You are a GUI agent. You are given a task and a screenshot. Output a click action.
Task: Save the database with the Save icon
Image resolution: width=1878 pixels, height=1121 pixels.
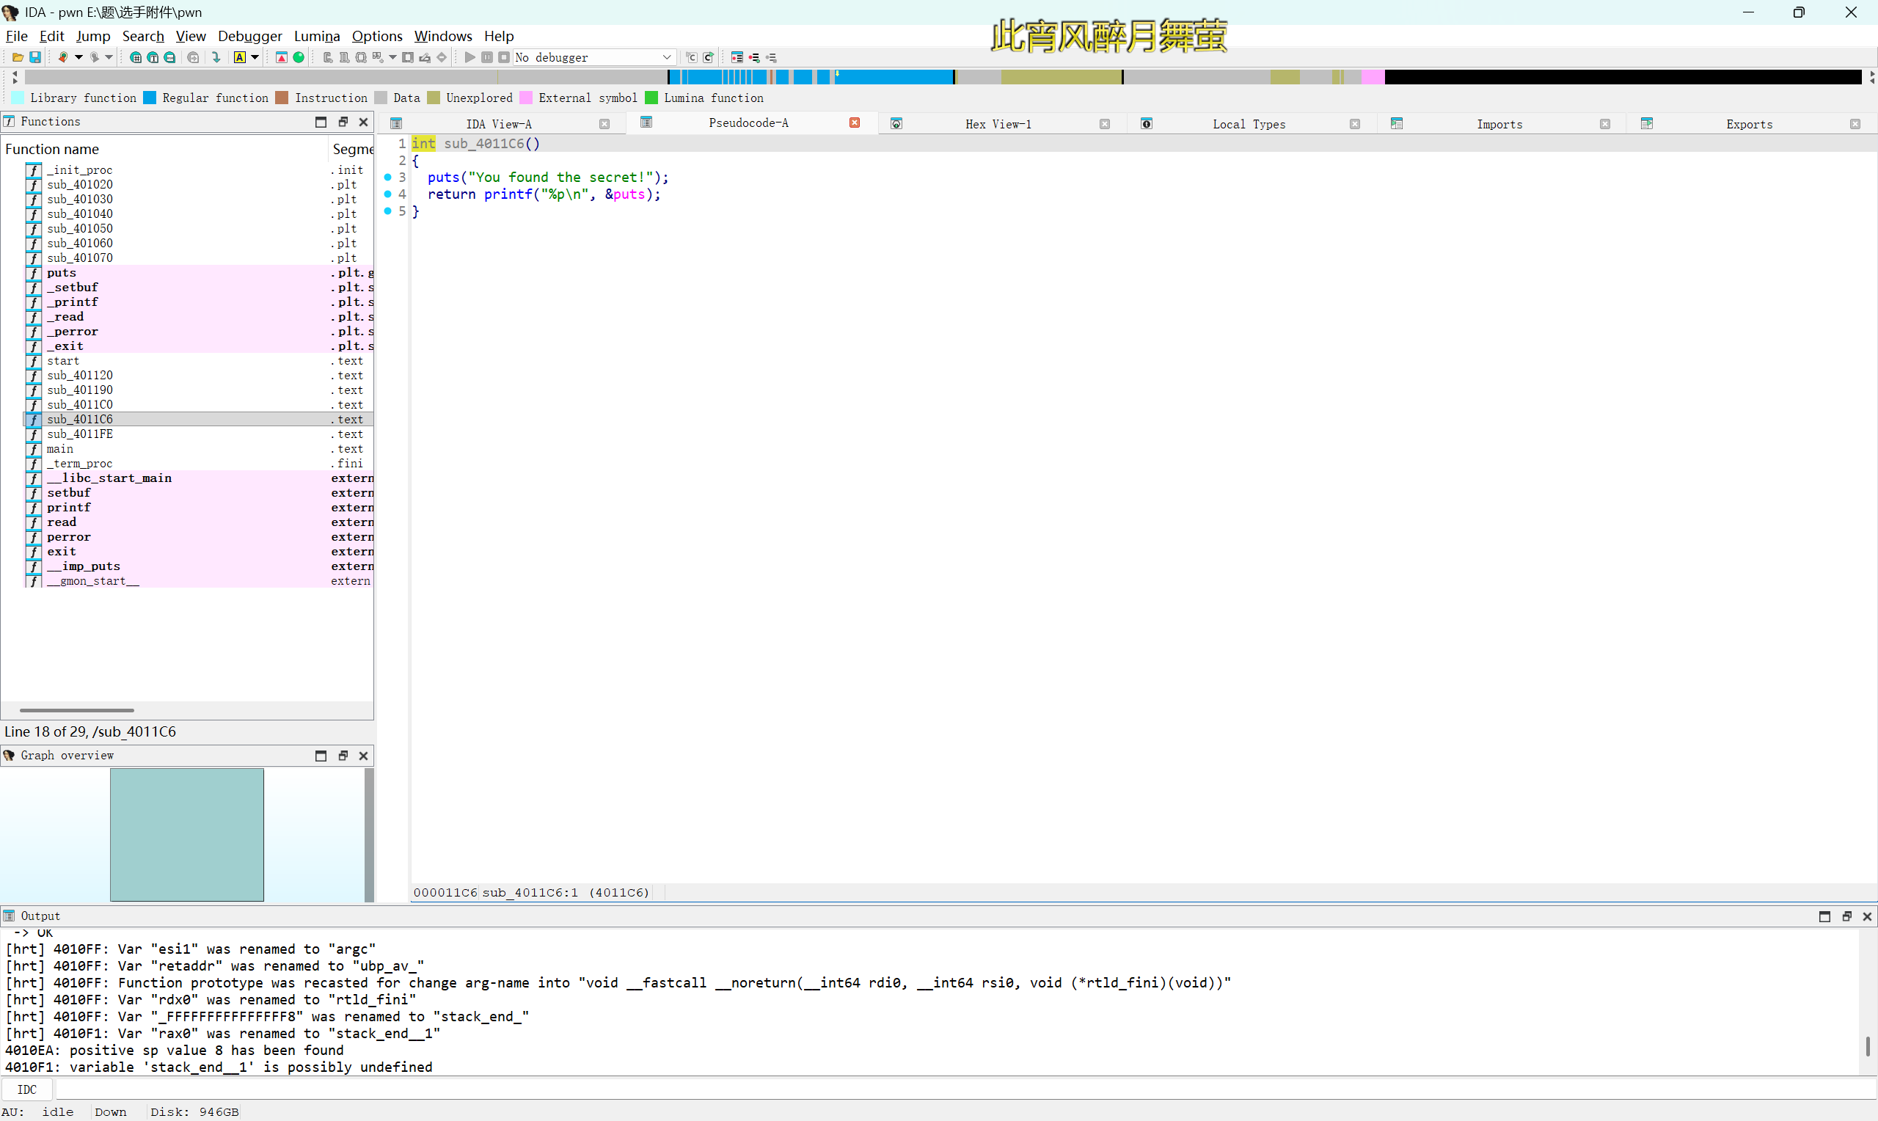coord(34,56)
